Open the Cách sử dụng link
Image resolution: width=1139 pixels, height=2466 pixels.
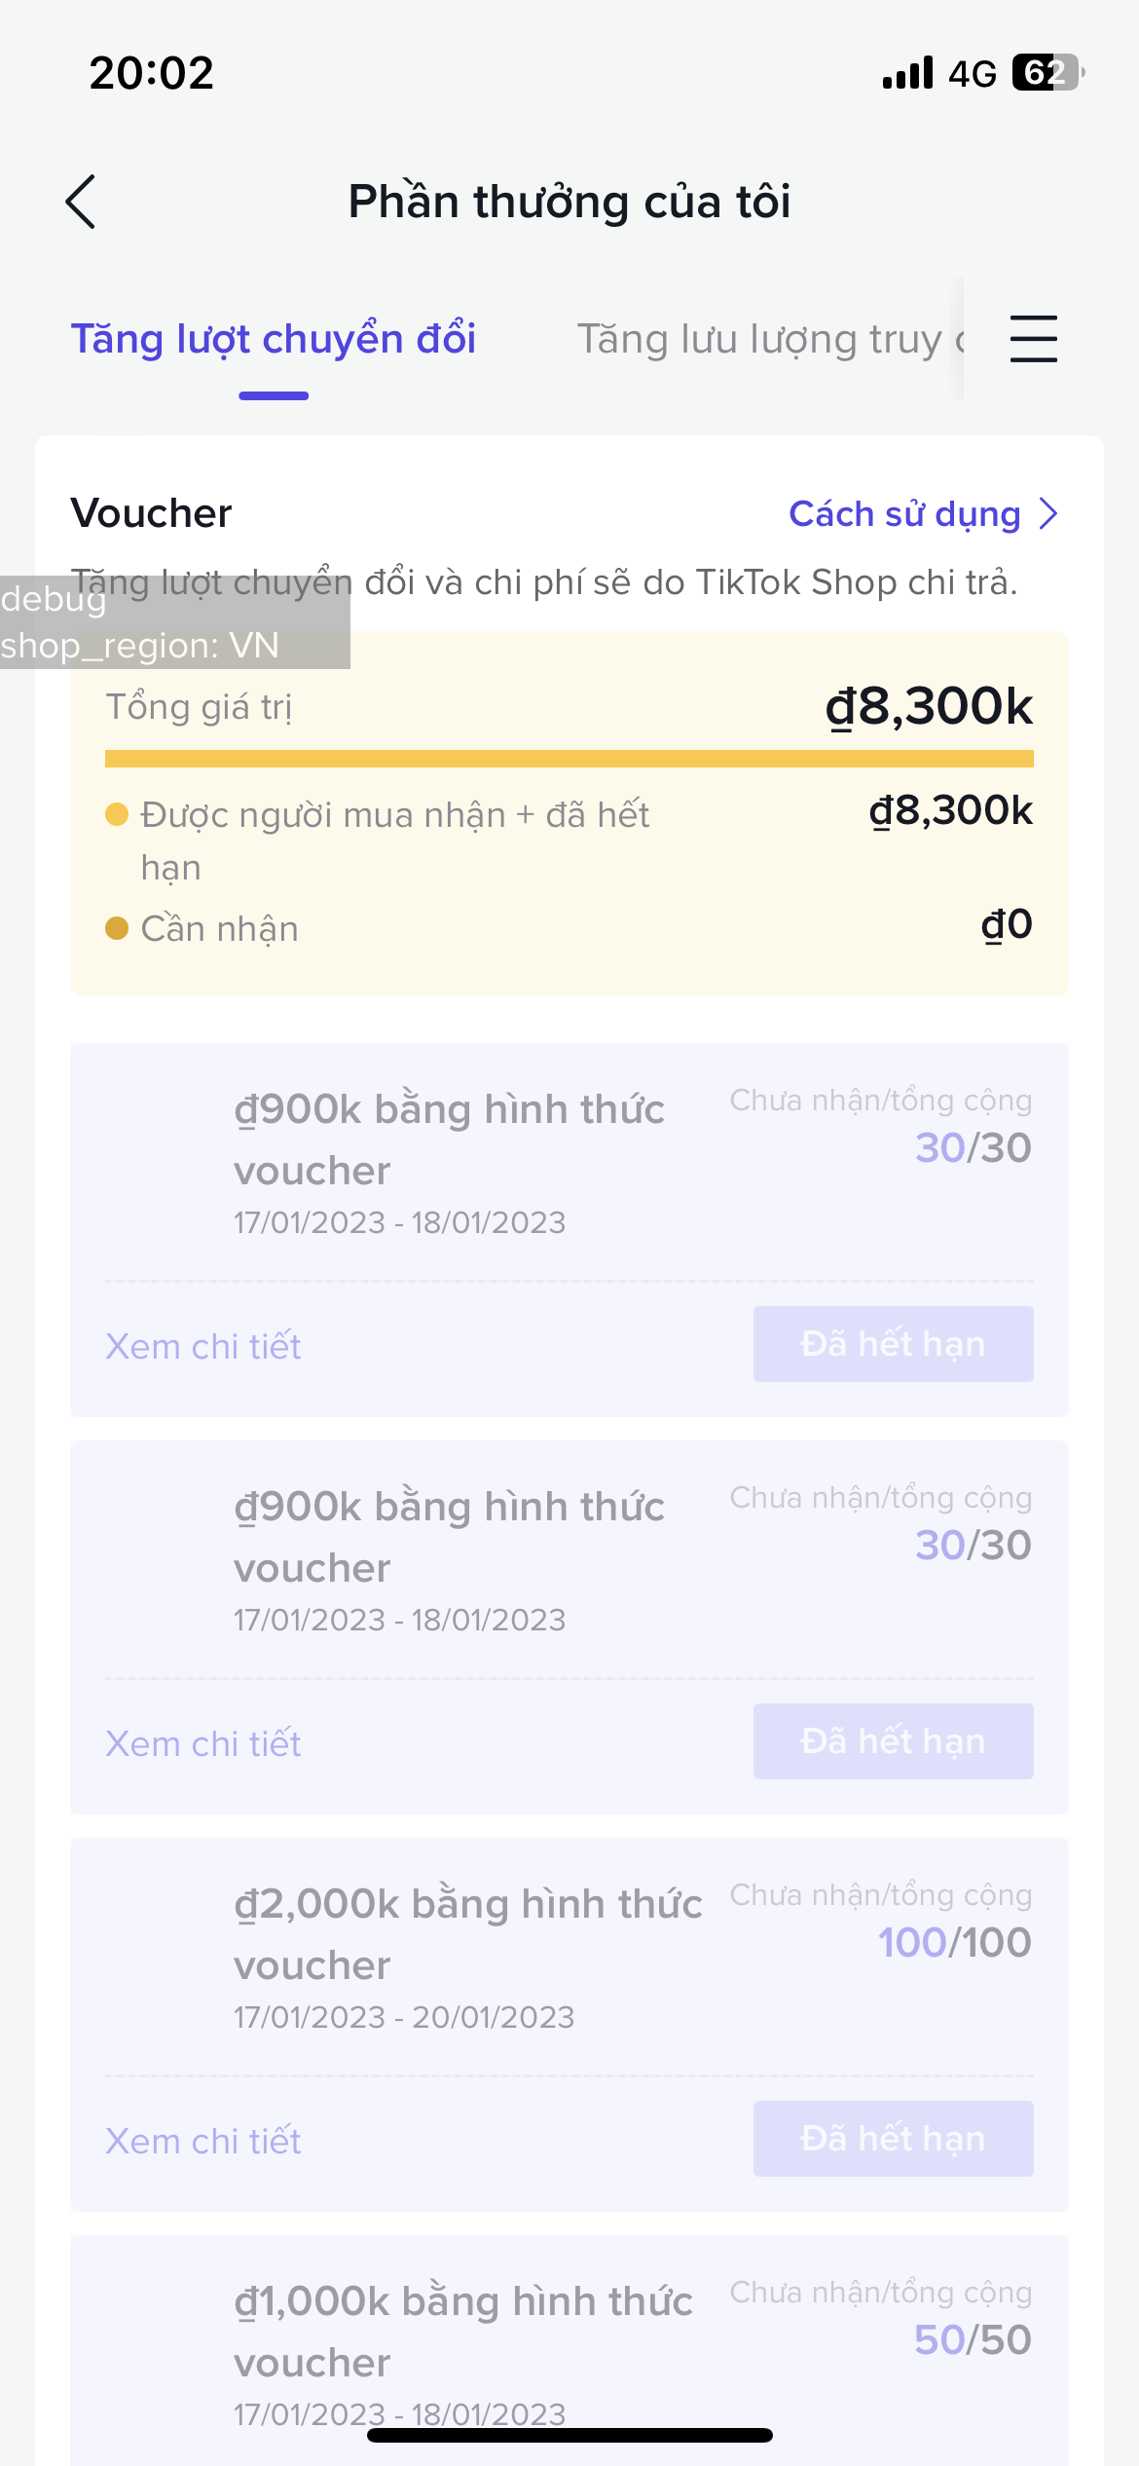tap(904, 513)
